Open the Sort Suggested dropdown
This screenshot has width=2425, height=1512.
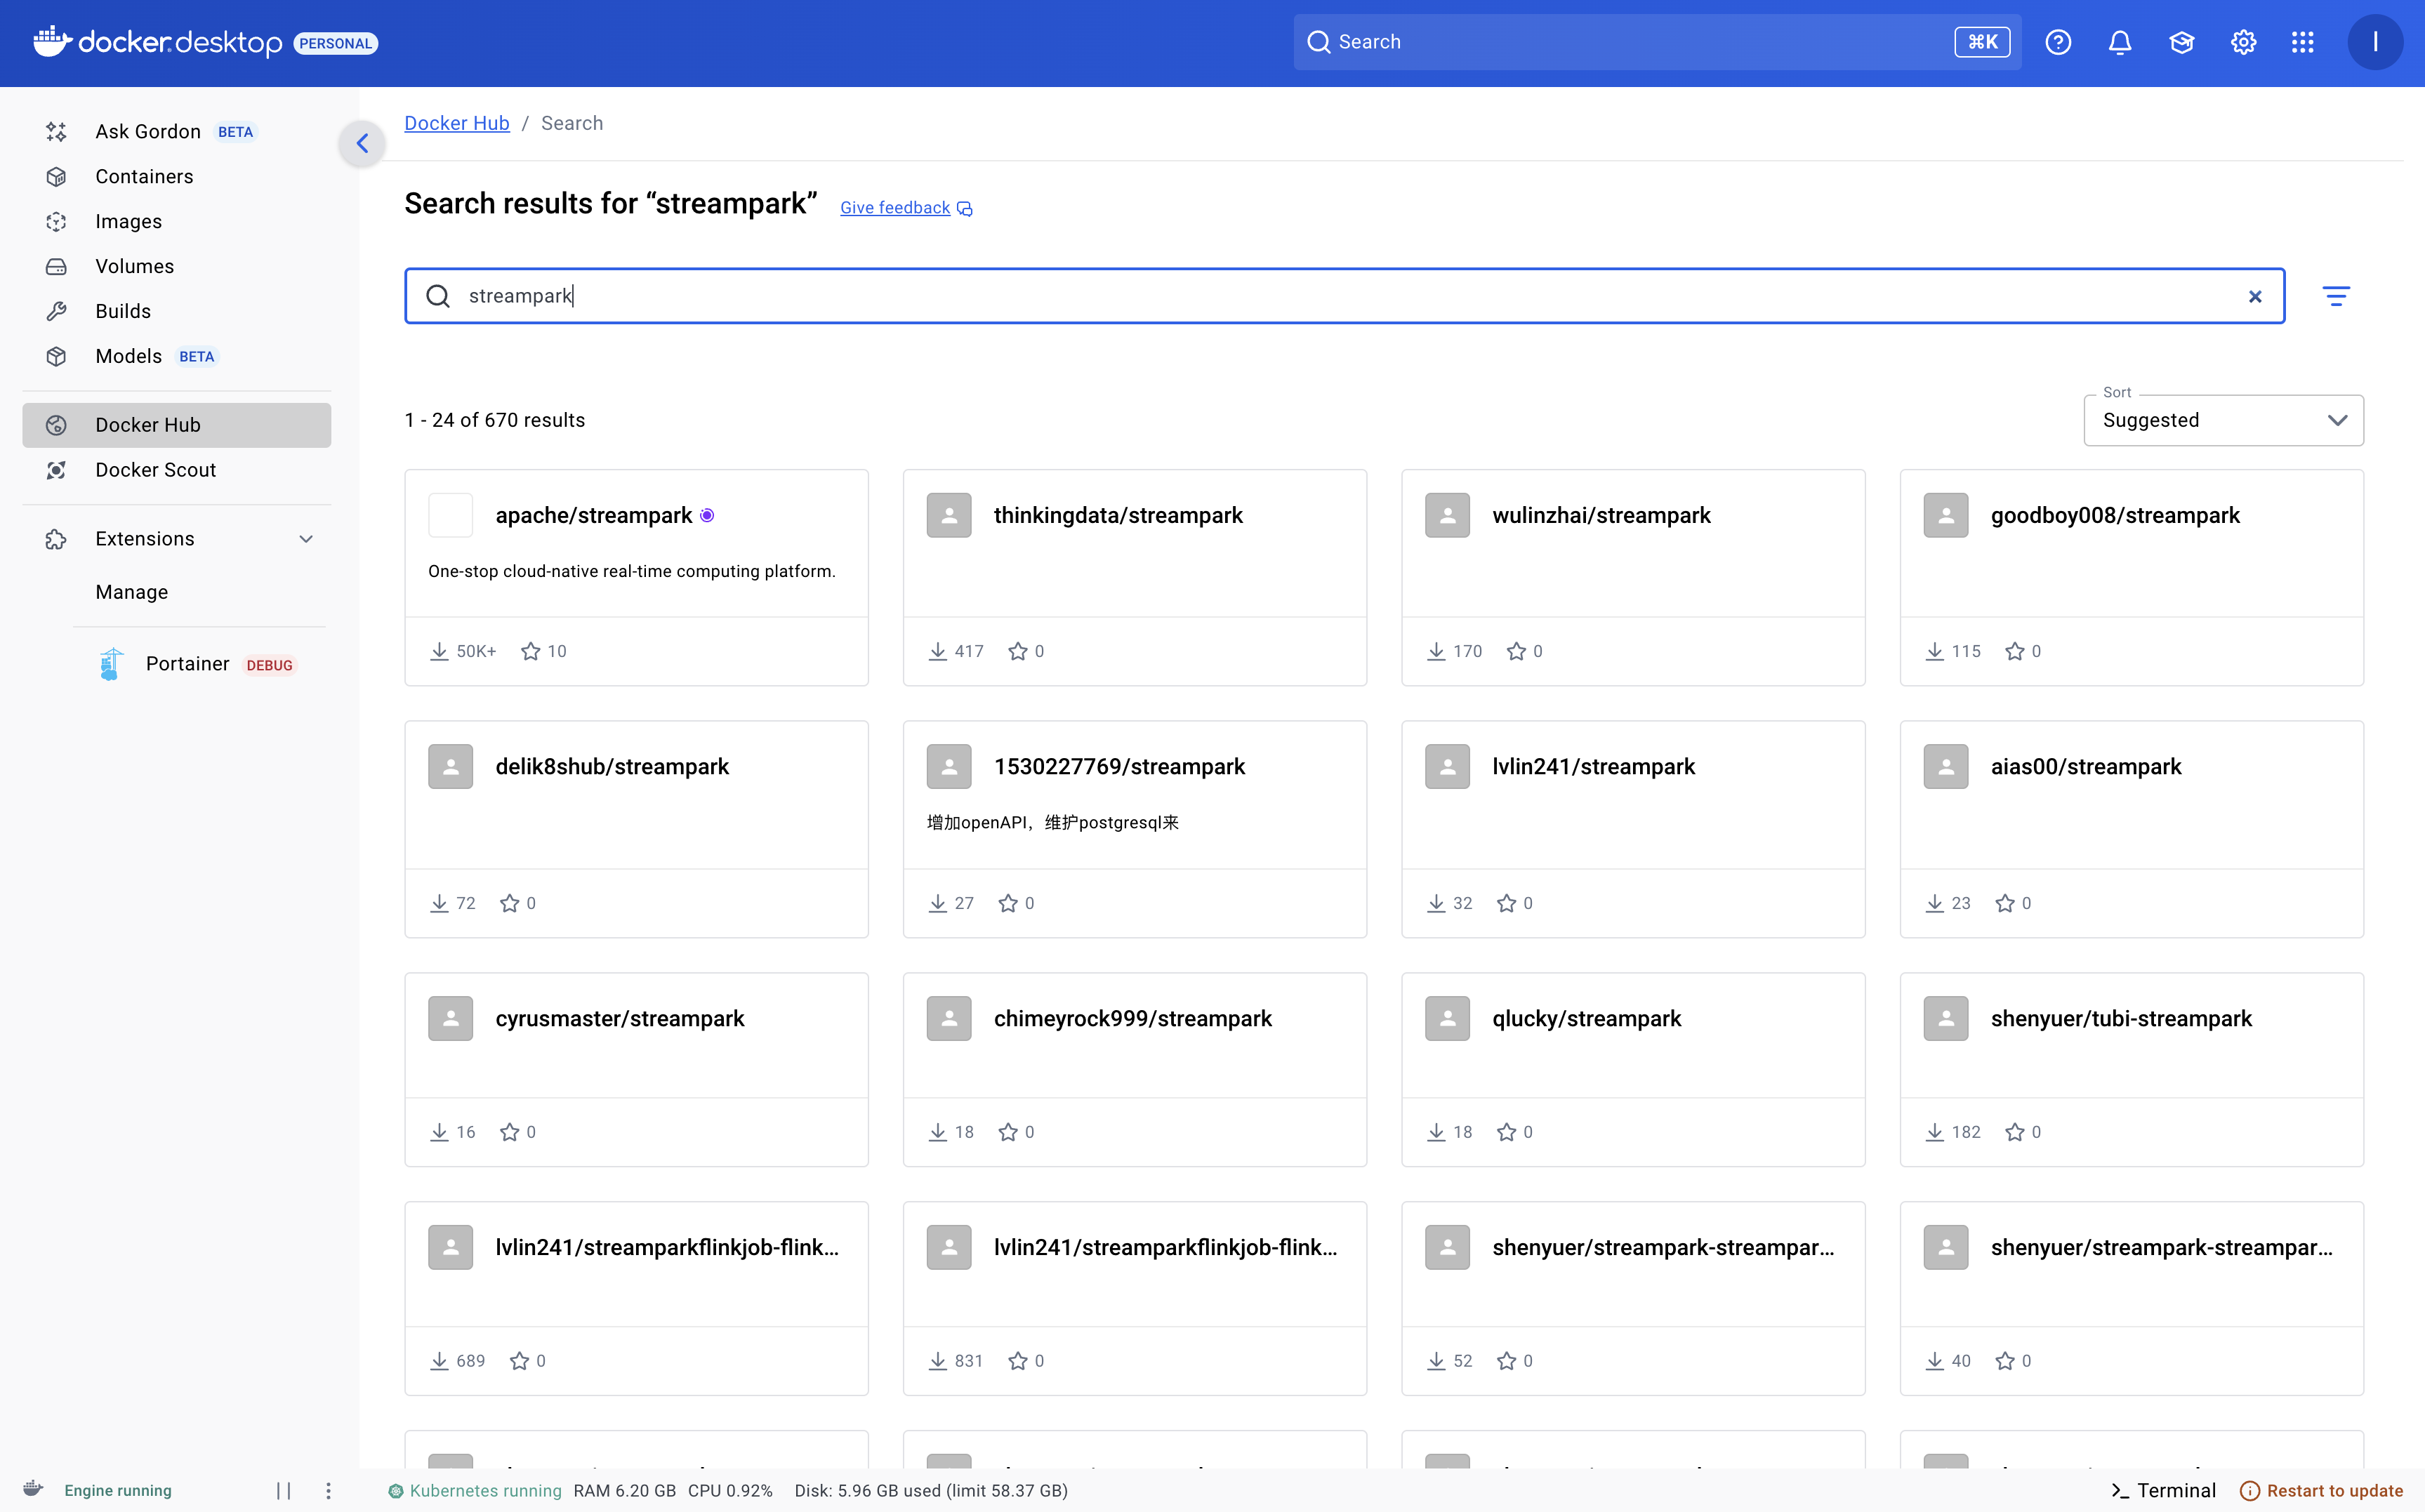(2223, 420)
